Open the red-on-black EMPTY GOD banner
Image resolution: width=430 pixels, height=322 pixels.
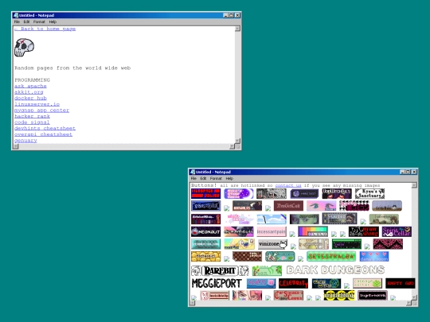400,283
